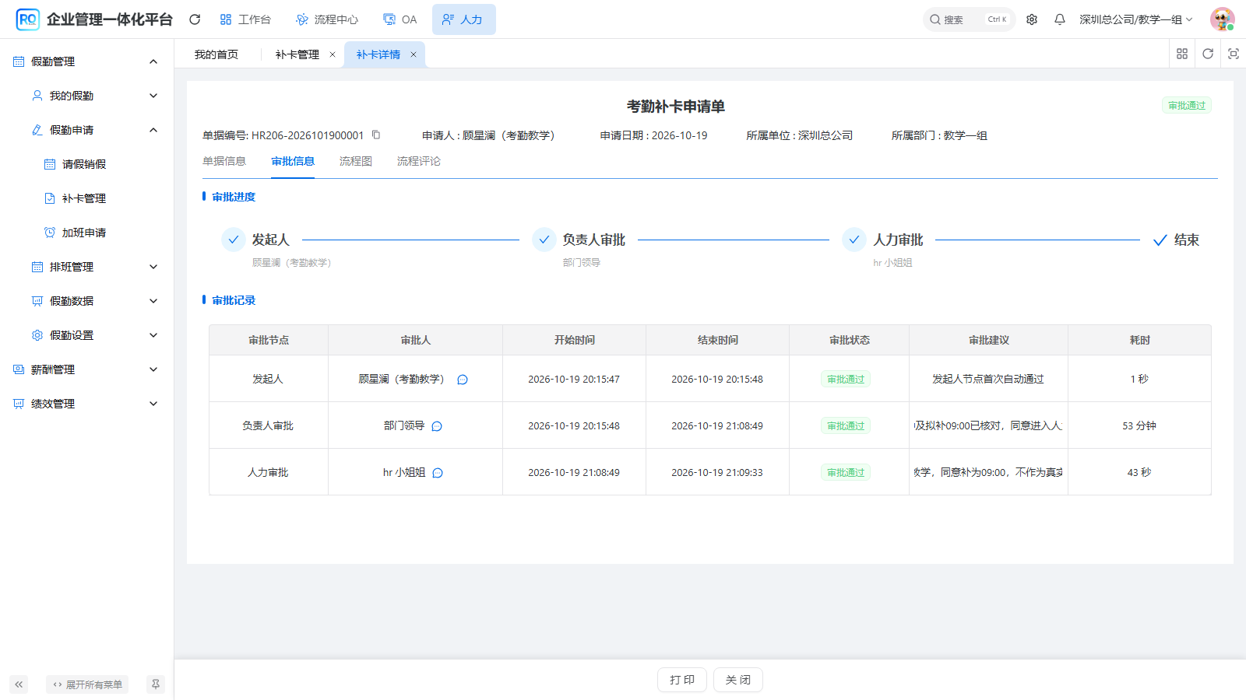This screenshot has height=700, width=1246.
Task: Collapse the 假勤管理 menu
Action: click(x=86, y=61)
